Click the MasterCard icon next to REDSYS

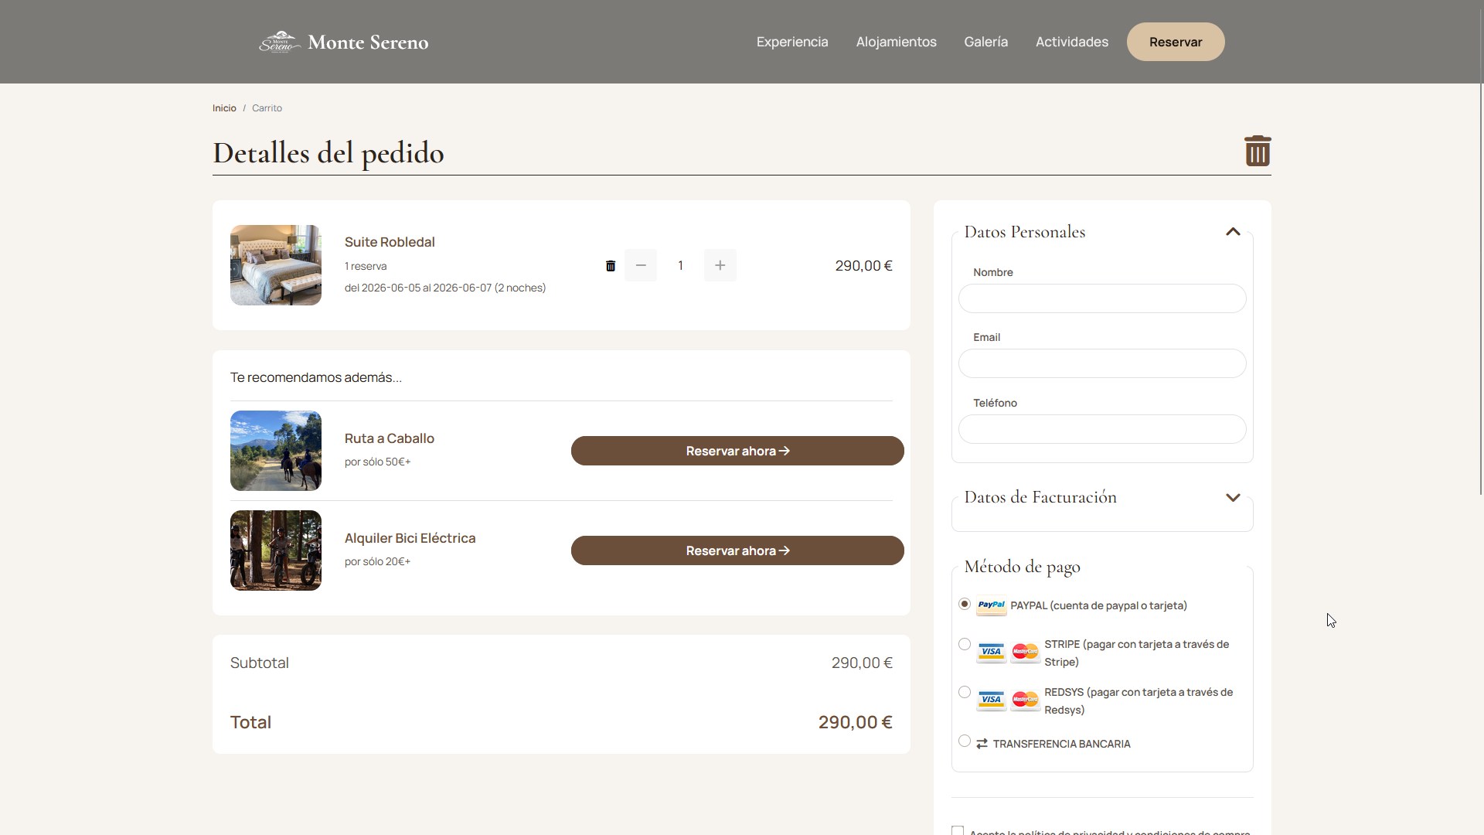point(1025,700)
